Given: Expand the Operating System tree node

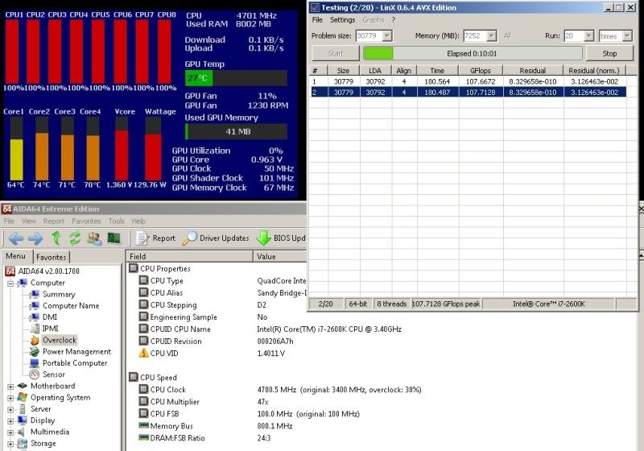Looking at the screenshot, I should pos(10,398).
